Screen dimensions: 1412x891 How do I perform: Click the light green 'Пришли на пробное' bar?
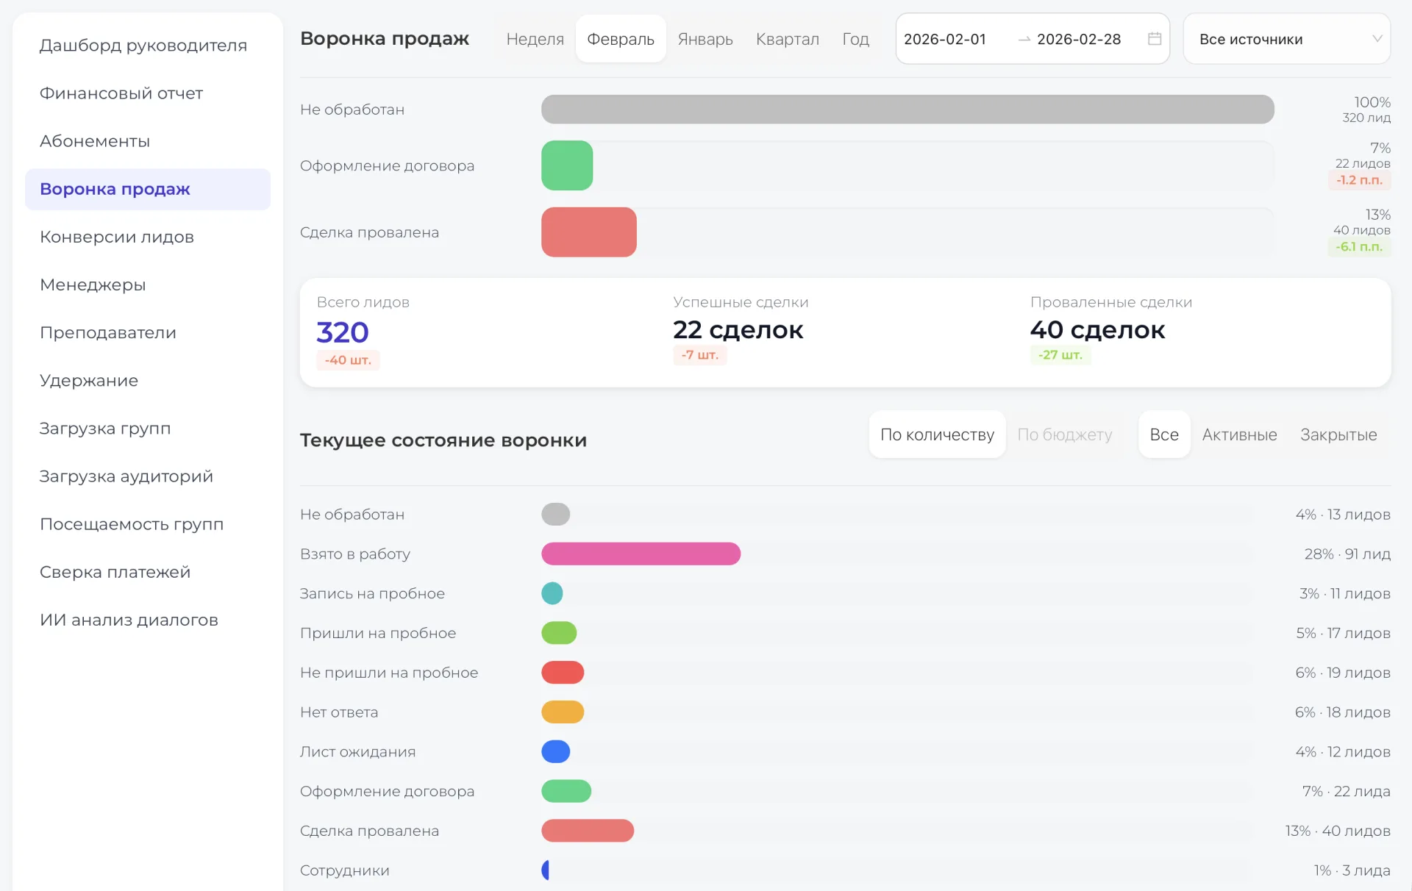[559, 633]
